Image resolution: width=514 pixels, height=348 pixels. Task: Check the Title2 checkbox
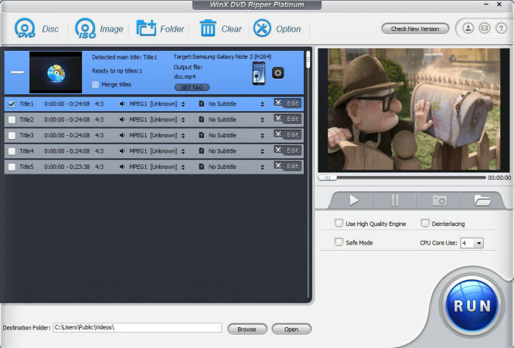[12, 120]
